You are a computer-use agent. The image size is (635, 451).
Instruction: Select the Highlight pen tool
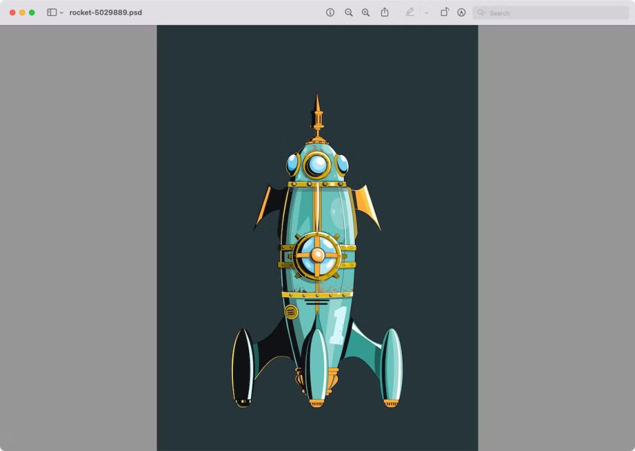click(x=410, y=12)
